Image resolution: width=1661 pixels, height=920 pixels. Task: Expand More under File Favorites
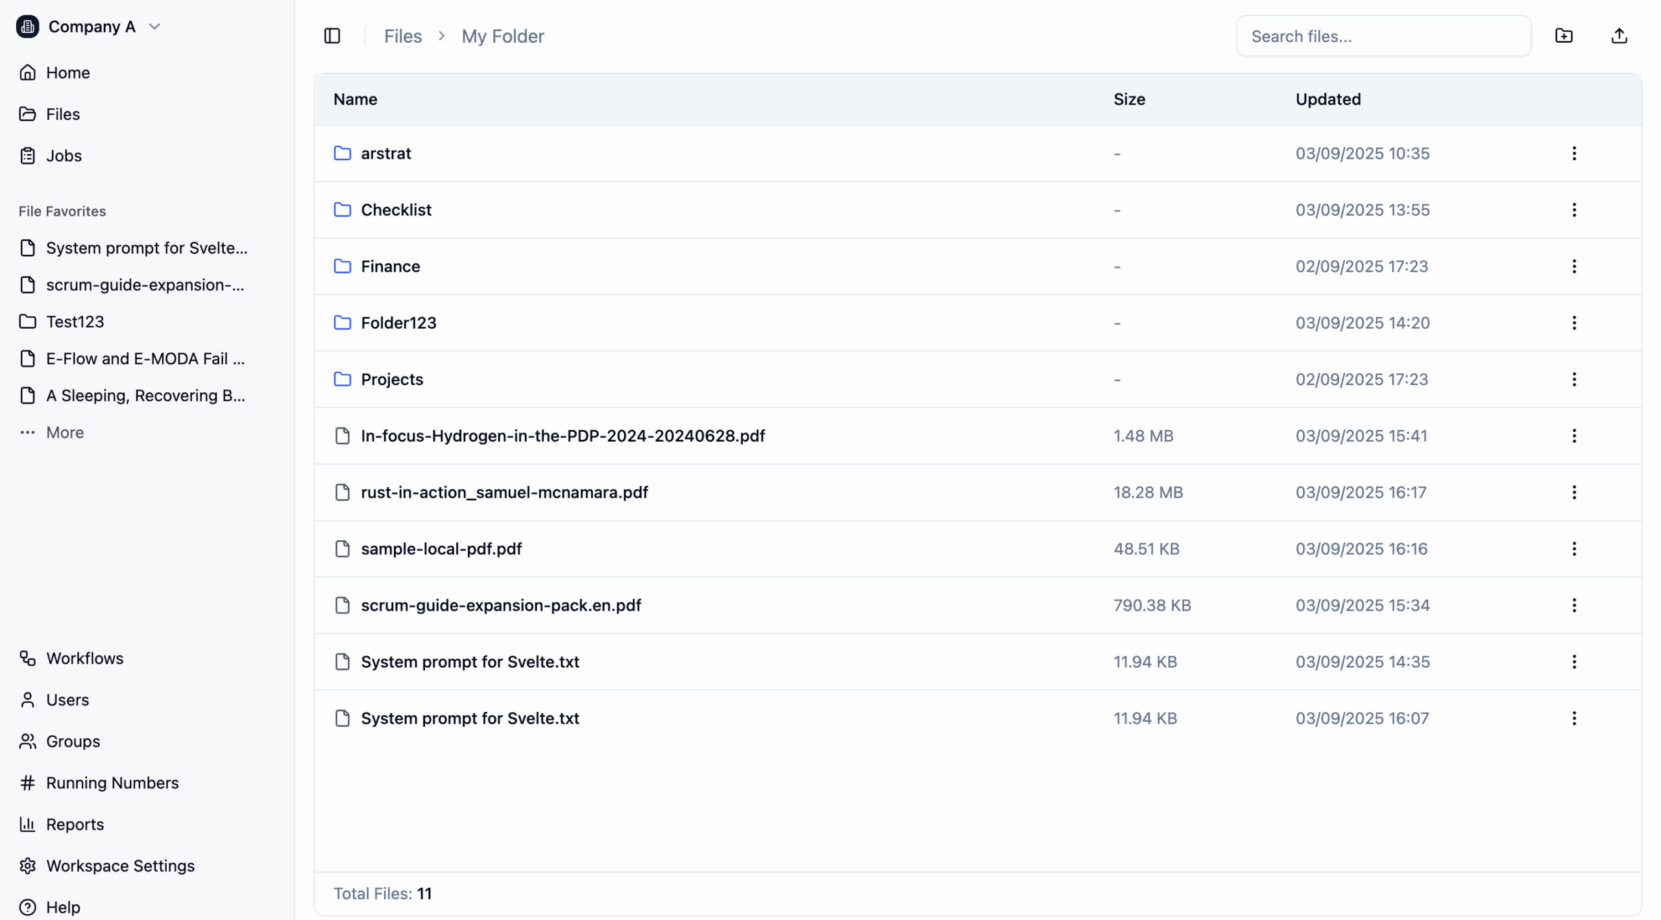64,432
